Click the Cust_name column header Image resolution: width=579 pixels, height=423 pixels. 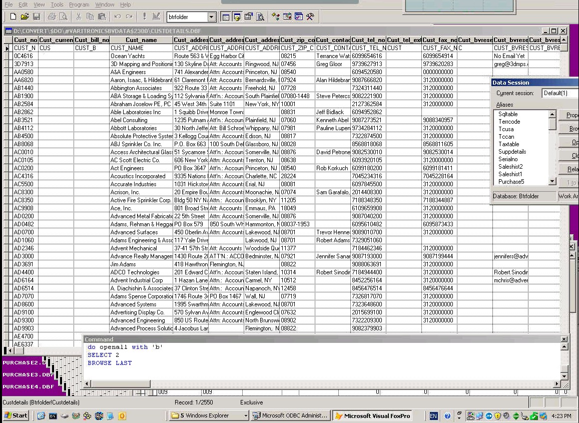[141, 40]
